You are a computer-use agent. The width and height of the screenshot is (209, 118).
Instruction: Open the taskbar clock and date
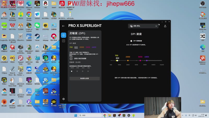click(201, 115)
